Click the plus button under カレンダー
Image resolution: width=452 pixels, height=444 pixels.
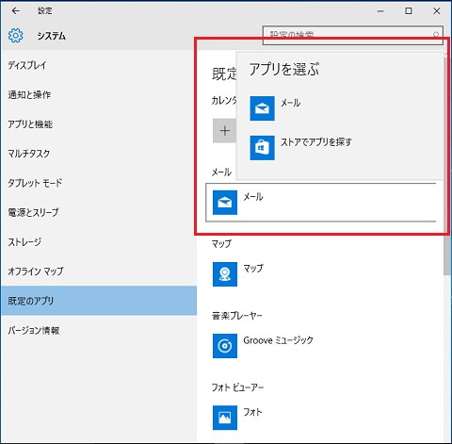(224, 131)
